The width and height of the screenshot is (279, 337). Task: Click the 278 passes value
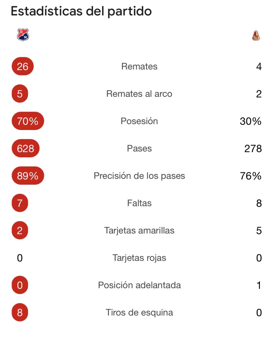tap(253, 148)
